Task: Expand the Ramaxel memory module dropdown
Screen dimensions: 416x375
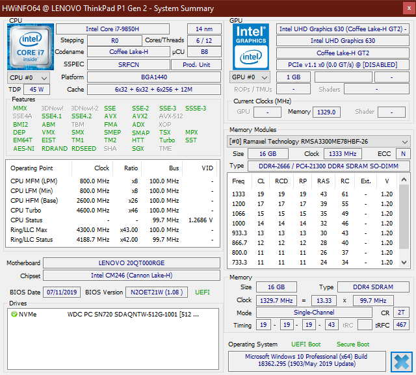Action: (318, 141)
